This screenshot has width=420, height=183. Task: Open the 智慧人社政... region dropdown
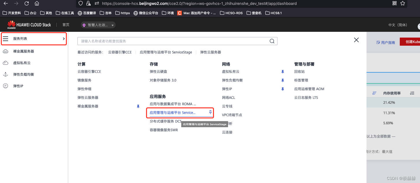coord(98,25)
